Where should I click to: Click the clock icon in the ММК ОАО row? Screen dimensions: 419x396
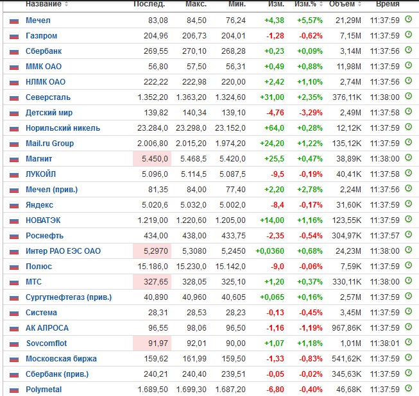pos(408,65)
